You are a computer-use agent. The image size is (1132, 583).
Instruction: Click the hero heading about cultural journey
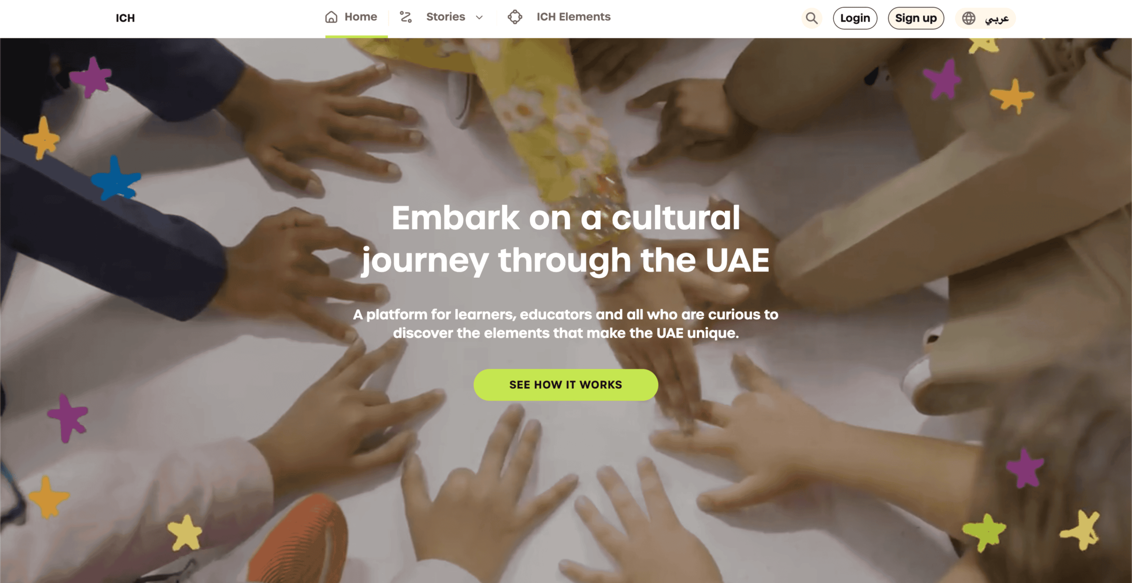(x=566, y=239)
